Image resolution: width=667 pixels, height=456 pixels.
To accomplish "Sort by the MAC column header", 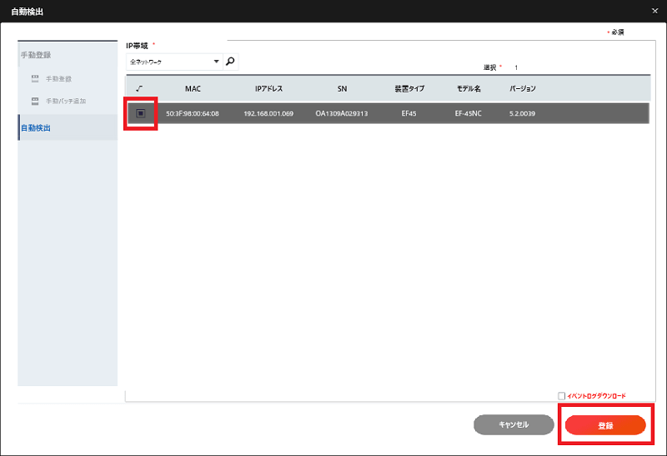I will click(193, 89).
